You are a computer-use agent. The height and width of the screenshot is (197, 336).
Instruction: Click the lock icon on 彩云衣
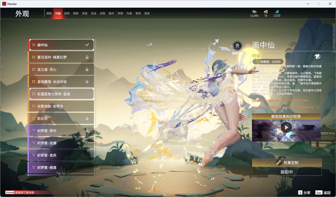(x=87, y=118)
